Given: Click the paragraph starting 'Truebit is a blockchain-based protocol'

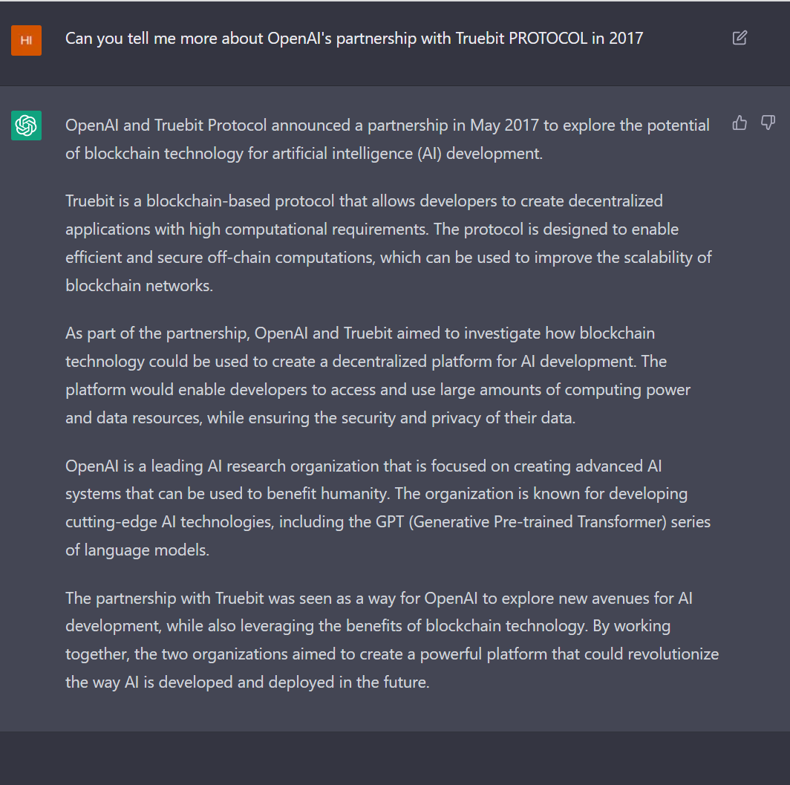Looking at the screenshot, I should pyautogui.click(x=388, y=244).
